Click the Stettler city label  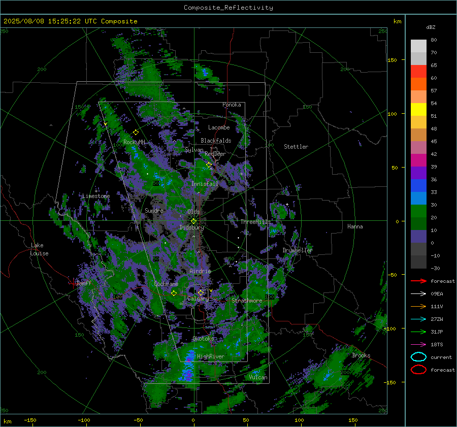(296, 147)
